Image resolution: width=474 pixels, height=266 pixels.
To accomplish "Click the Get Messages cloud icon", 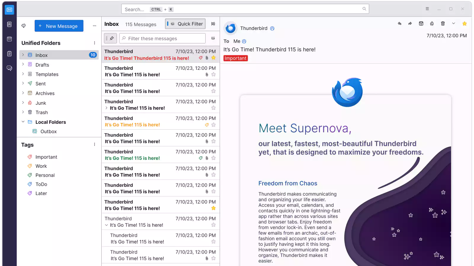I will point(24,26).
